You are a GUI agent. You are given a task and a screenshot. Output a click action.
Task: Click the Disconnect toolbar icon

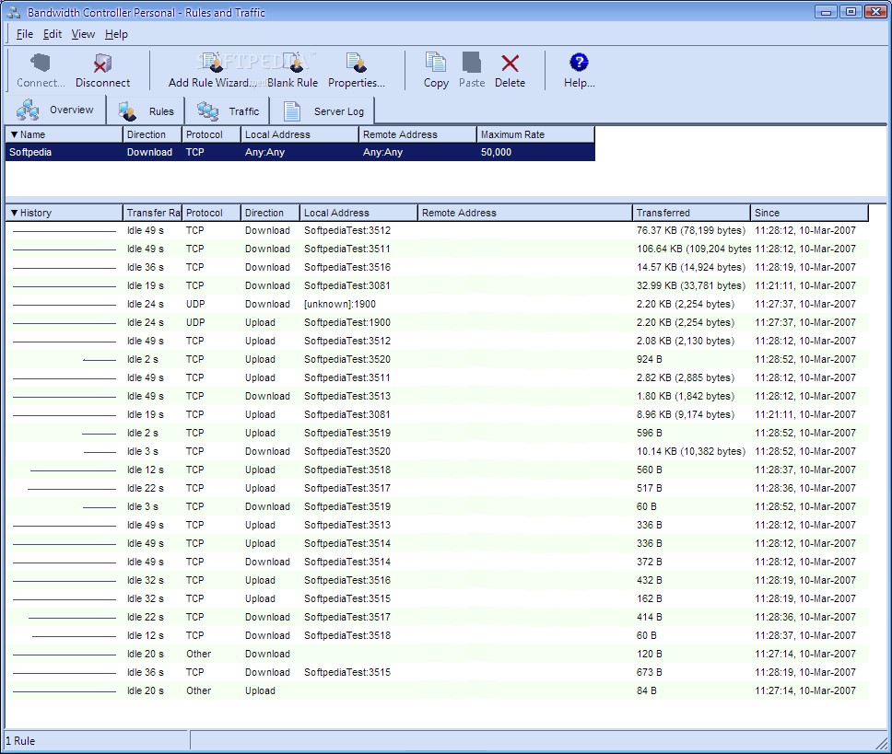point(102,69)
